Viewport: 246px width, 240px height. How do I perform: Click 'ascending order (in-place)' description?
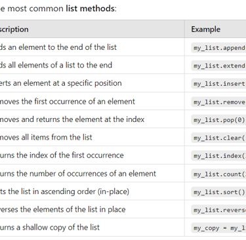click(x=85, y=191)
